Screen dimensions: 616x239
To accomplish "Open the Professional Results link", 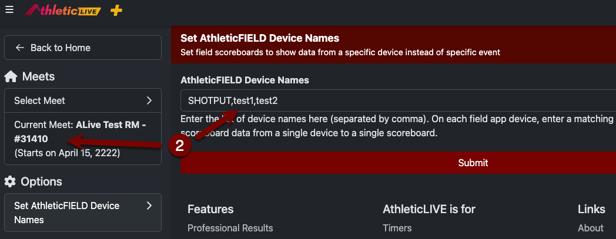I will pyautogui.click(x=230, y=228).
